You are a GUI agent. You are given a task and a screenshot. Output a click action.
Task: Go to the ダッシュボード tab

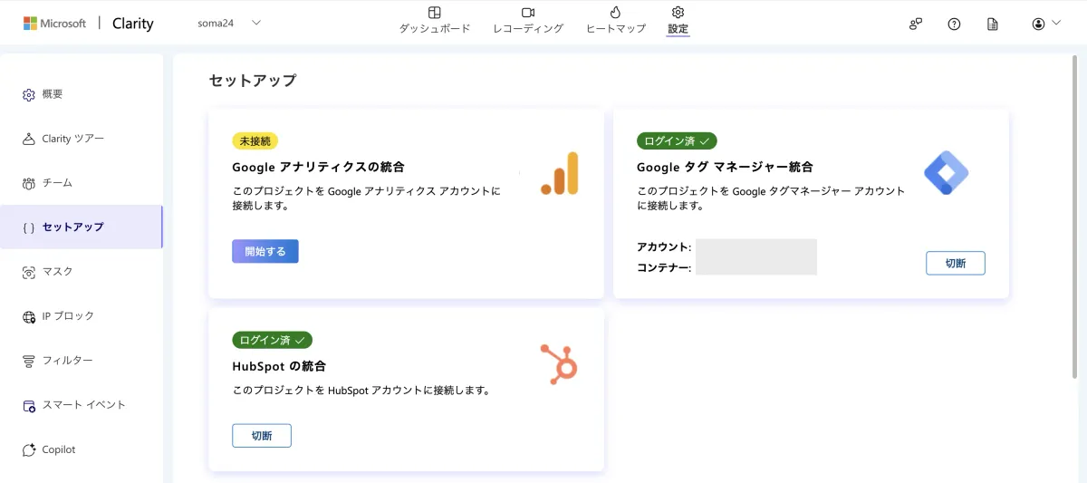435,20
